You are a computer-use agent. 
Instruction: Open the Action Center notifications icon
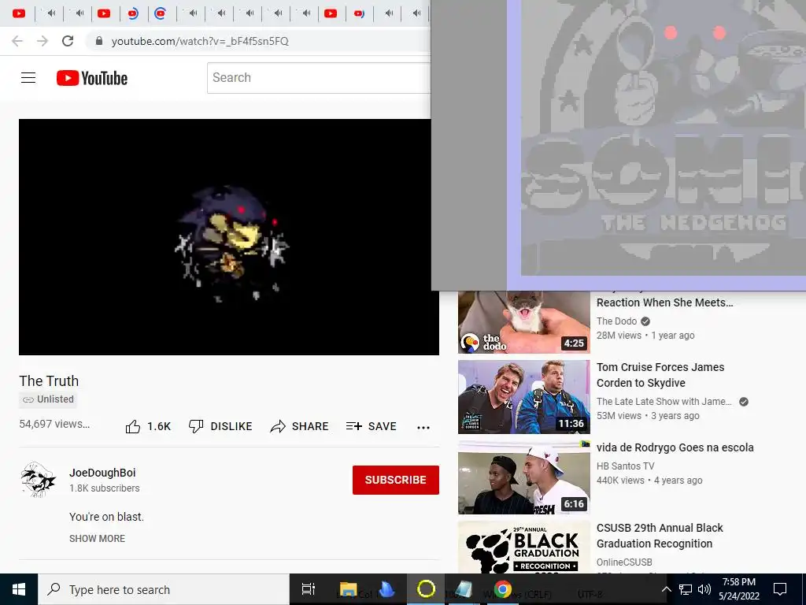click(780, 589)
